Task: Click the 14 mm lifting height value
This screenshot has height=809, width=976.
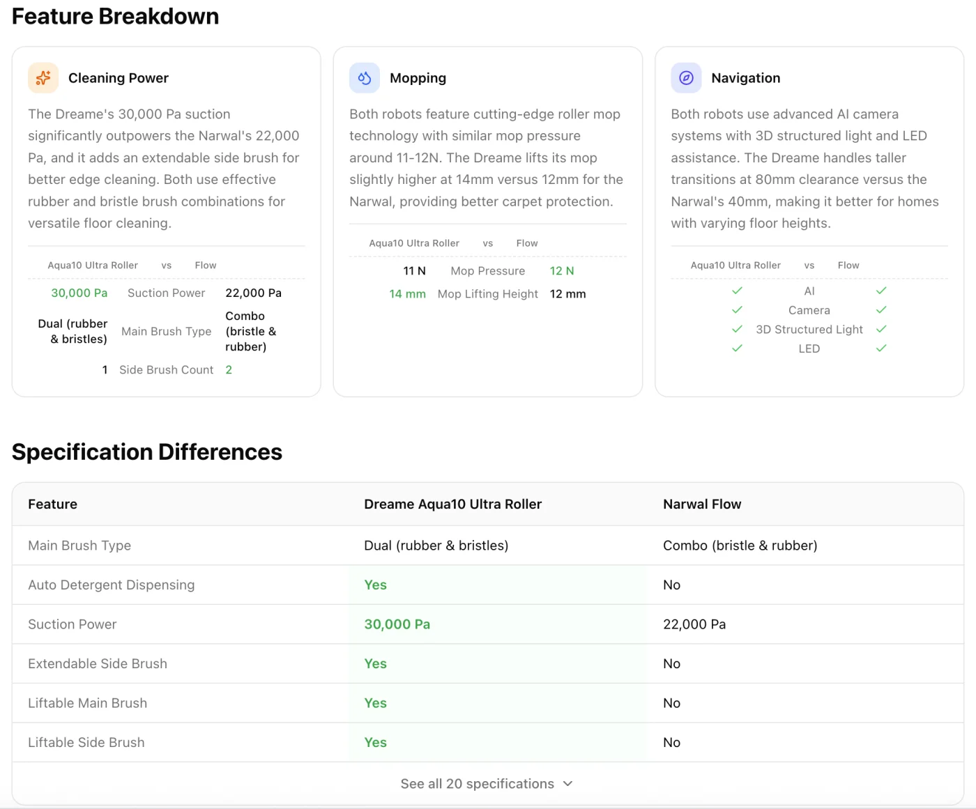Action: click(408, 294)
